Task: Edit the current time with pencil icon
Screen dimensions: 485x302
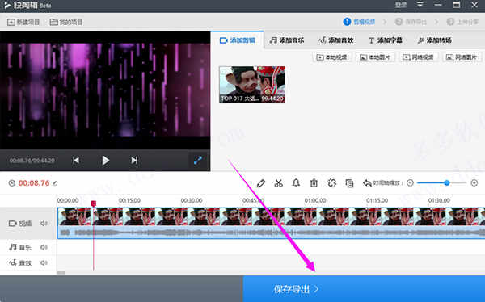Action: pyautogui.click(x=55, y=183)
